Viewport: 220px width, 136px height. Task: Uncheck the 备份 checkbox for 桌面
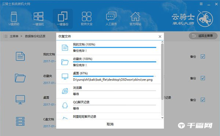point(203,100)
